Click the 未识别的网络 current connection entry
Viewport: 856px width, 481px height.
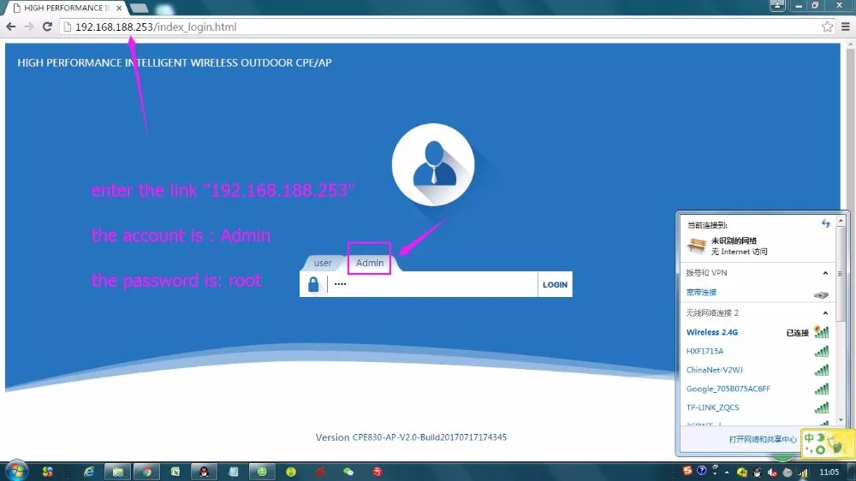[757, 246]
